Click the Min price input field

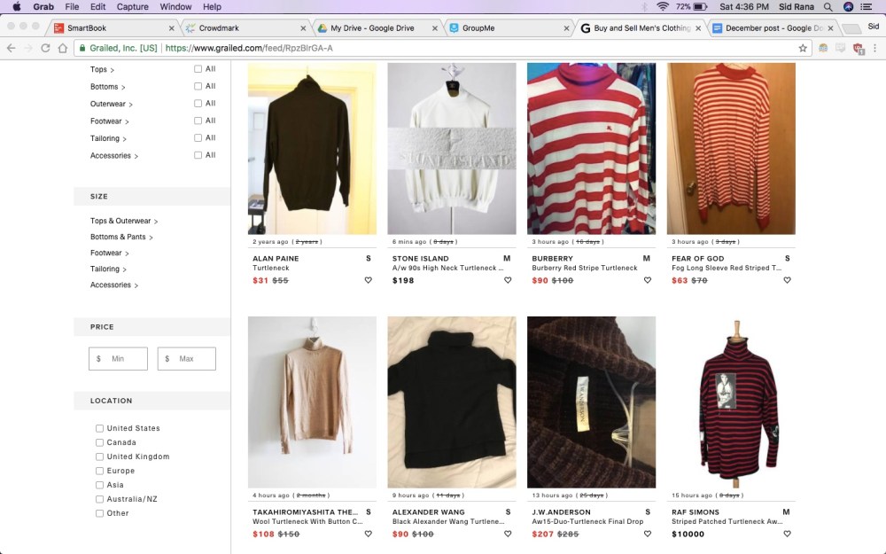120,358
